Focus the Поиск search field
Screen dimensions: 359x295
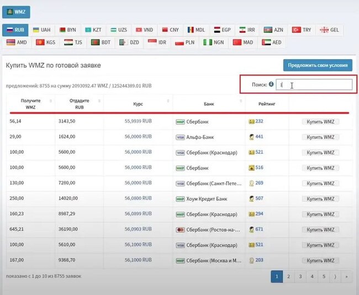coord(314,85)
